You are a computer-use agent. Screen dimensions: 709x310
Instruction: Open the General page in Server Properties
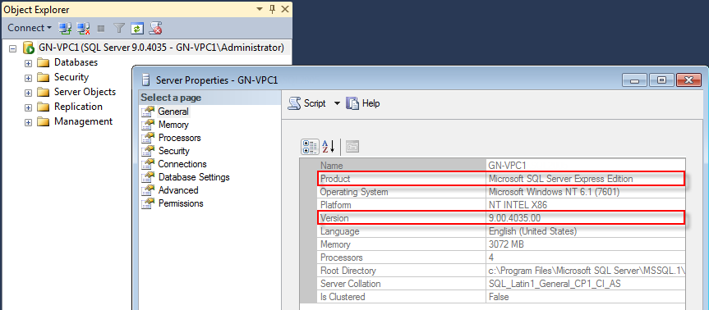point(173,111)
